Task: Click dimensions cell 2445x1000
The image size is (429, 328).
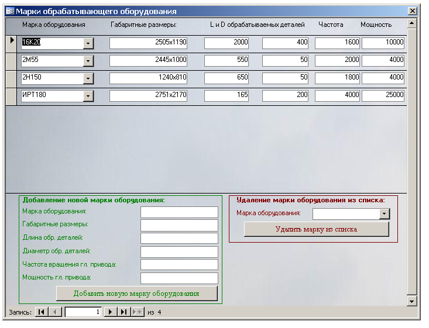Action: coord(148,61)
